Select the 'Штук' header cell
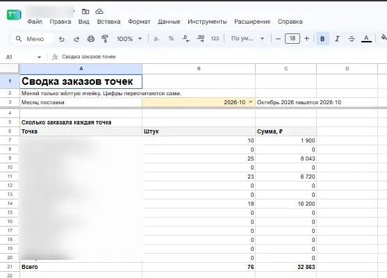 click(x=199, y=131)
